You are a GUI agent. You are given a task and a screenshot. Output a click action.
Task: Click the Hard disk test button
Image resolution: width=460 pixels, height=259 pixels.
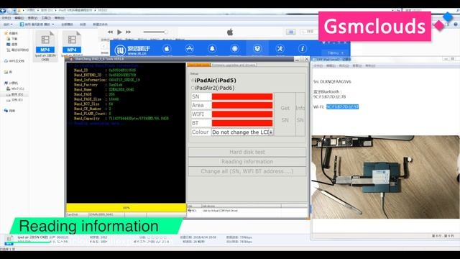tap(247, 152)
